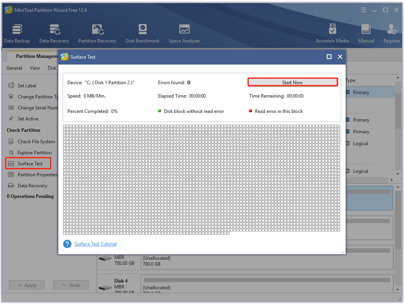404x305 pixels.
Task: Click the blue help question mark icon
Action: [67, 244]
